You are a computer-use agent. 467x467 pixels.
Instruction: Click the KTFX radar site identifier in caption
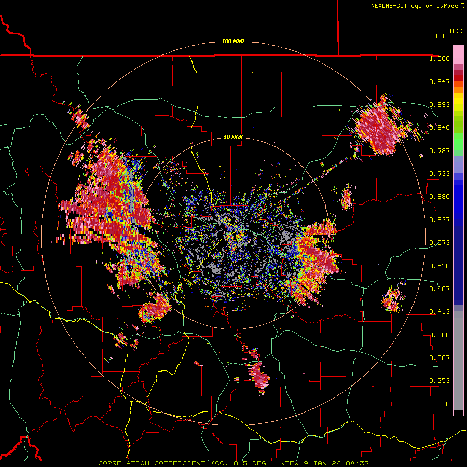(x=290, y=463)
